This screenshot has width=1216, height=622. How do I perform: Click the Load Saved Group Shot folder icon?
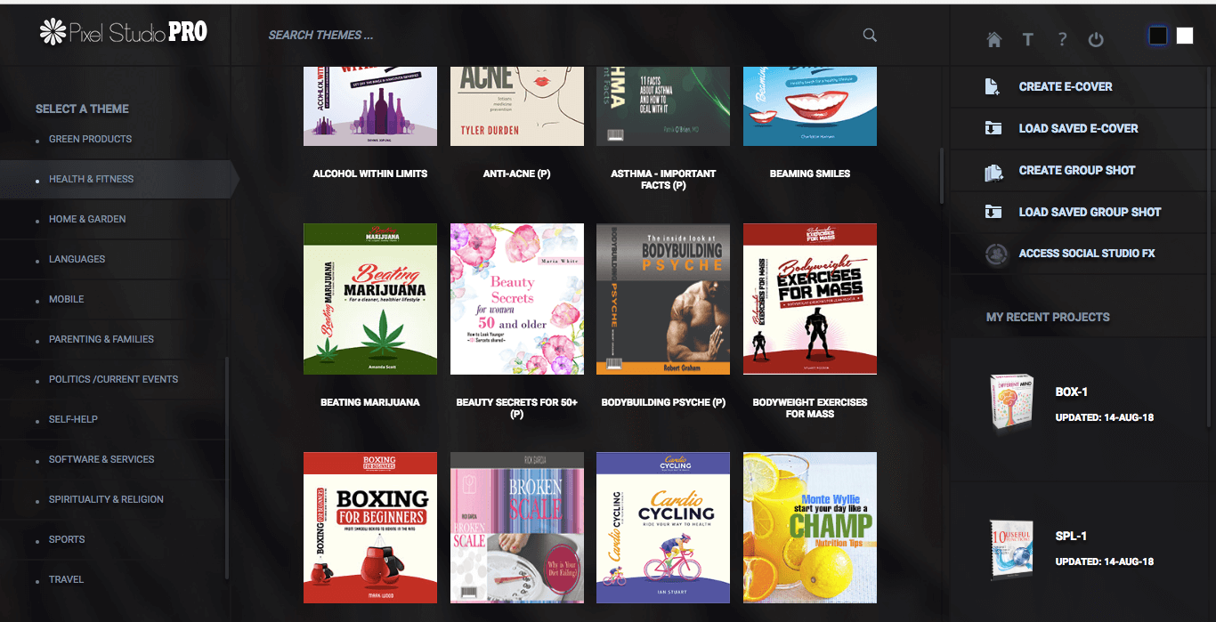click(993, 212)
